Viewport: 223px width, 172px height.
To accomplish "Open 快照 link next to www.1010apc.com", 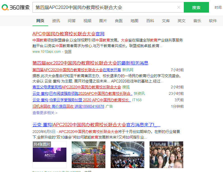I will pos(68,52).
